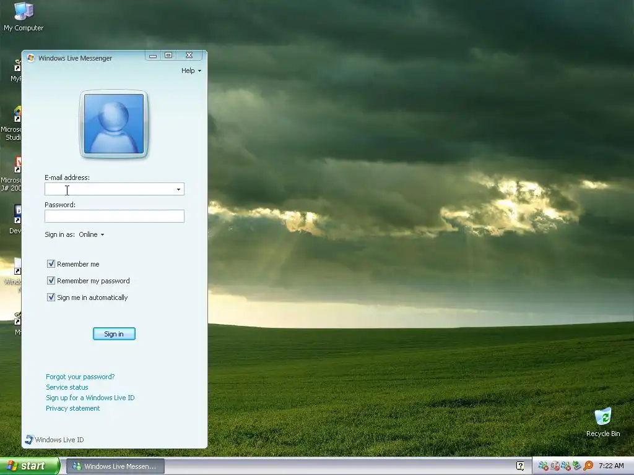This screenshot has width=634, height=475.
Task: Click the Windows Live Messenger taskbar button
Action: click(x=115, y=466)
